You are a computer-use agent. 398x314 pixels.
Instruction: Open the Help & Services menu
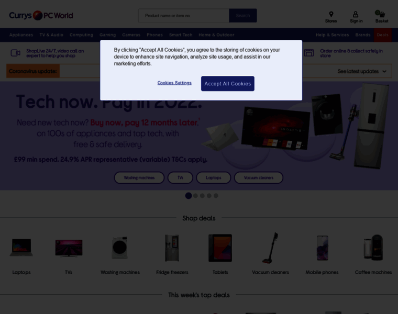(332, 35)
